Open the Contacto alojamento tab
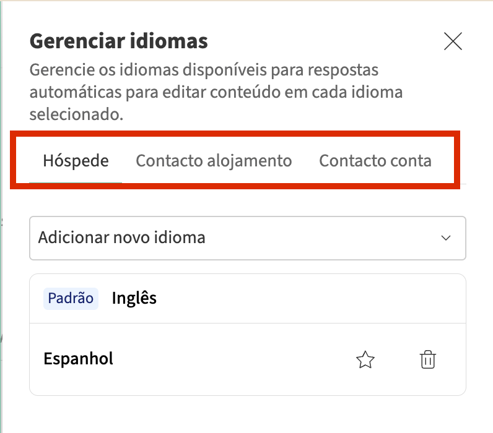The height and width of the screenshot is (433, 493). tap(214, 161)
